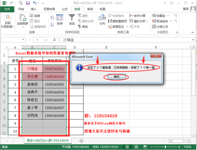The image size is (197, 150).
Task: Click the zoom slider handle
Action: tap(165, 147)
